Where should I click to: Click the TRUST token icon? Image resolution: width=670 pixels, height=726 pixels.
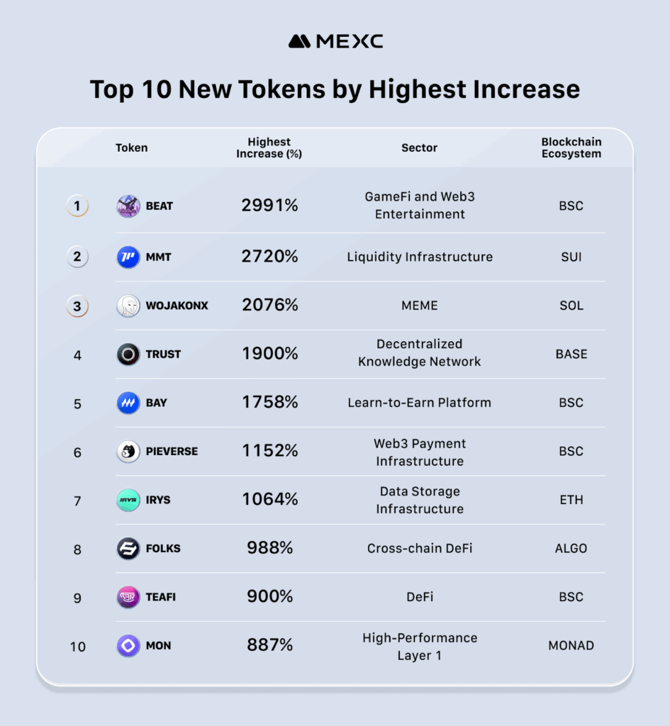tap(128, 354)
